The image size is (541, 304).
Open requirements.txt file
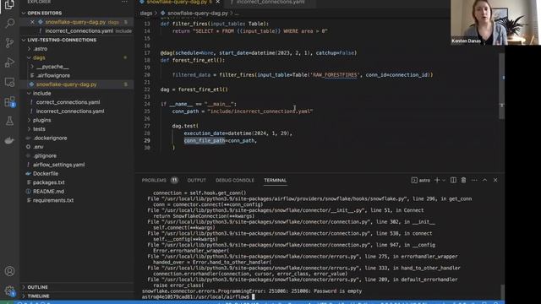click(53, 200)
